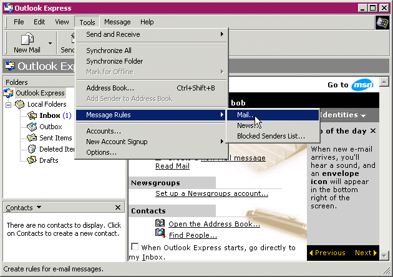Click the Inbox folder icon
Screen dimensions: 393x277
tap(32, 115)
